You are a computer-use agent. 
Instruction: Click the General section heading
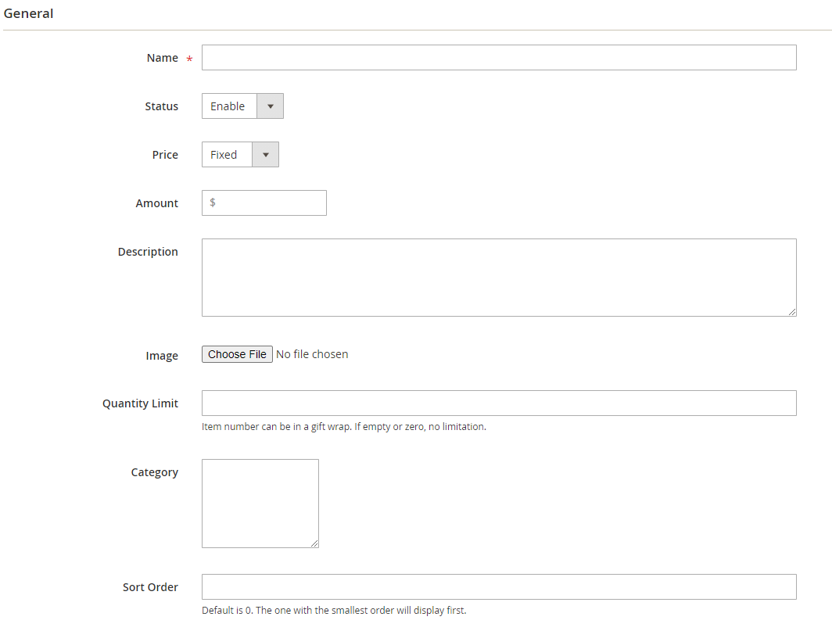tap(29, 14)
